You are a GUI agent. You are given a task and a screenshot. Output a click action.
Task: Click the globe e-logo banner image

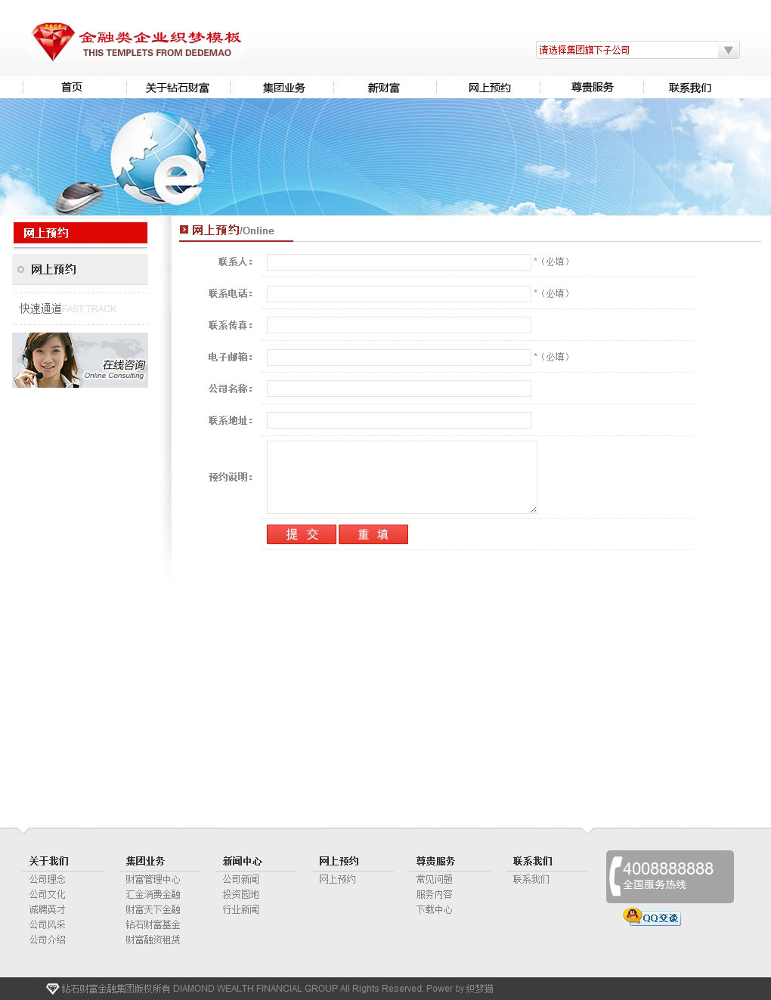160,159
